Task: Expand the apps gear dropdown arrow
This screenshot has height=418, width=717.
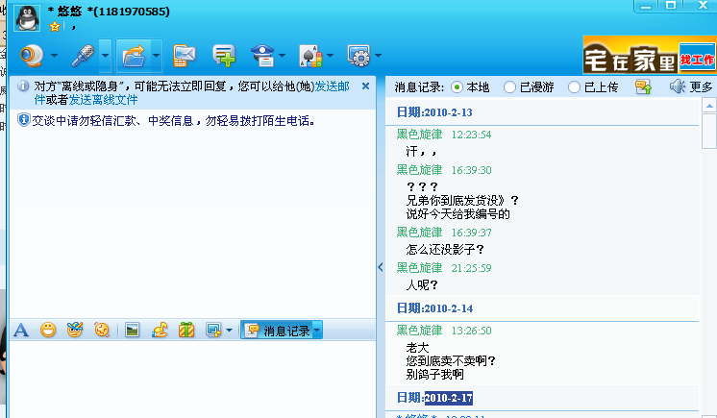Action: pos(378,56)
